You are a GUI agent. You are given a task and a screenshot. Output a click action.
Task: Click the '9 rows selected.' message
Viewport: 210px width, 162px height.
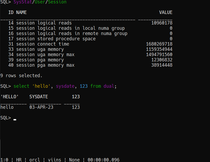(21, 76)
